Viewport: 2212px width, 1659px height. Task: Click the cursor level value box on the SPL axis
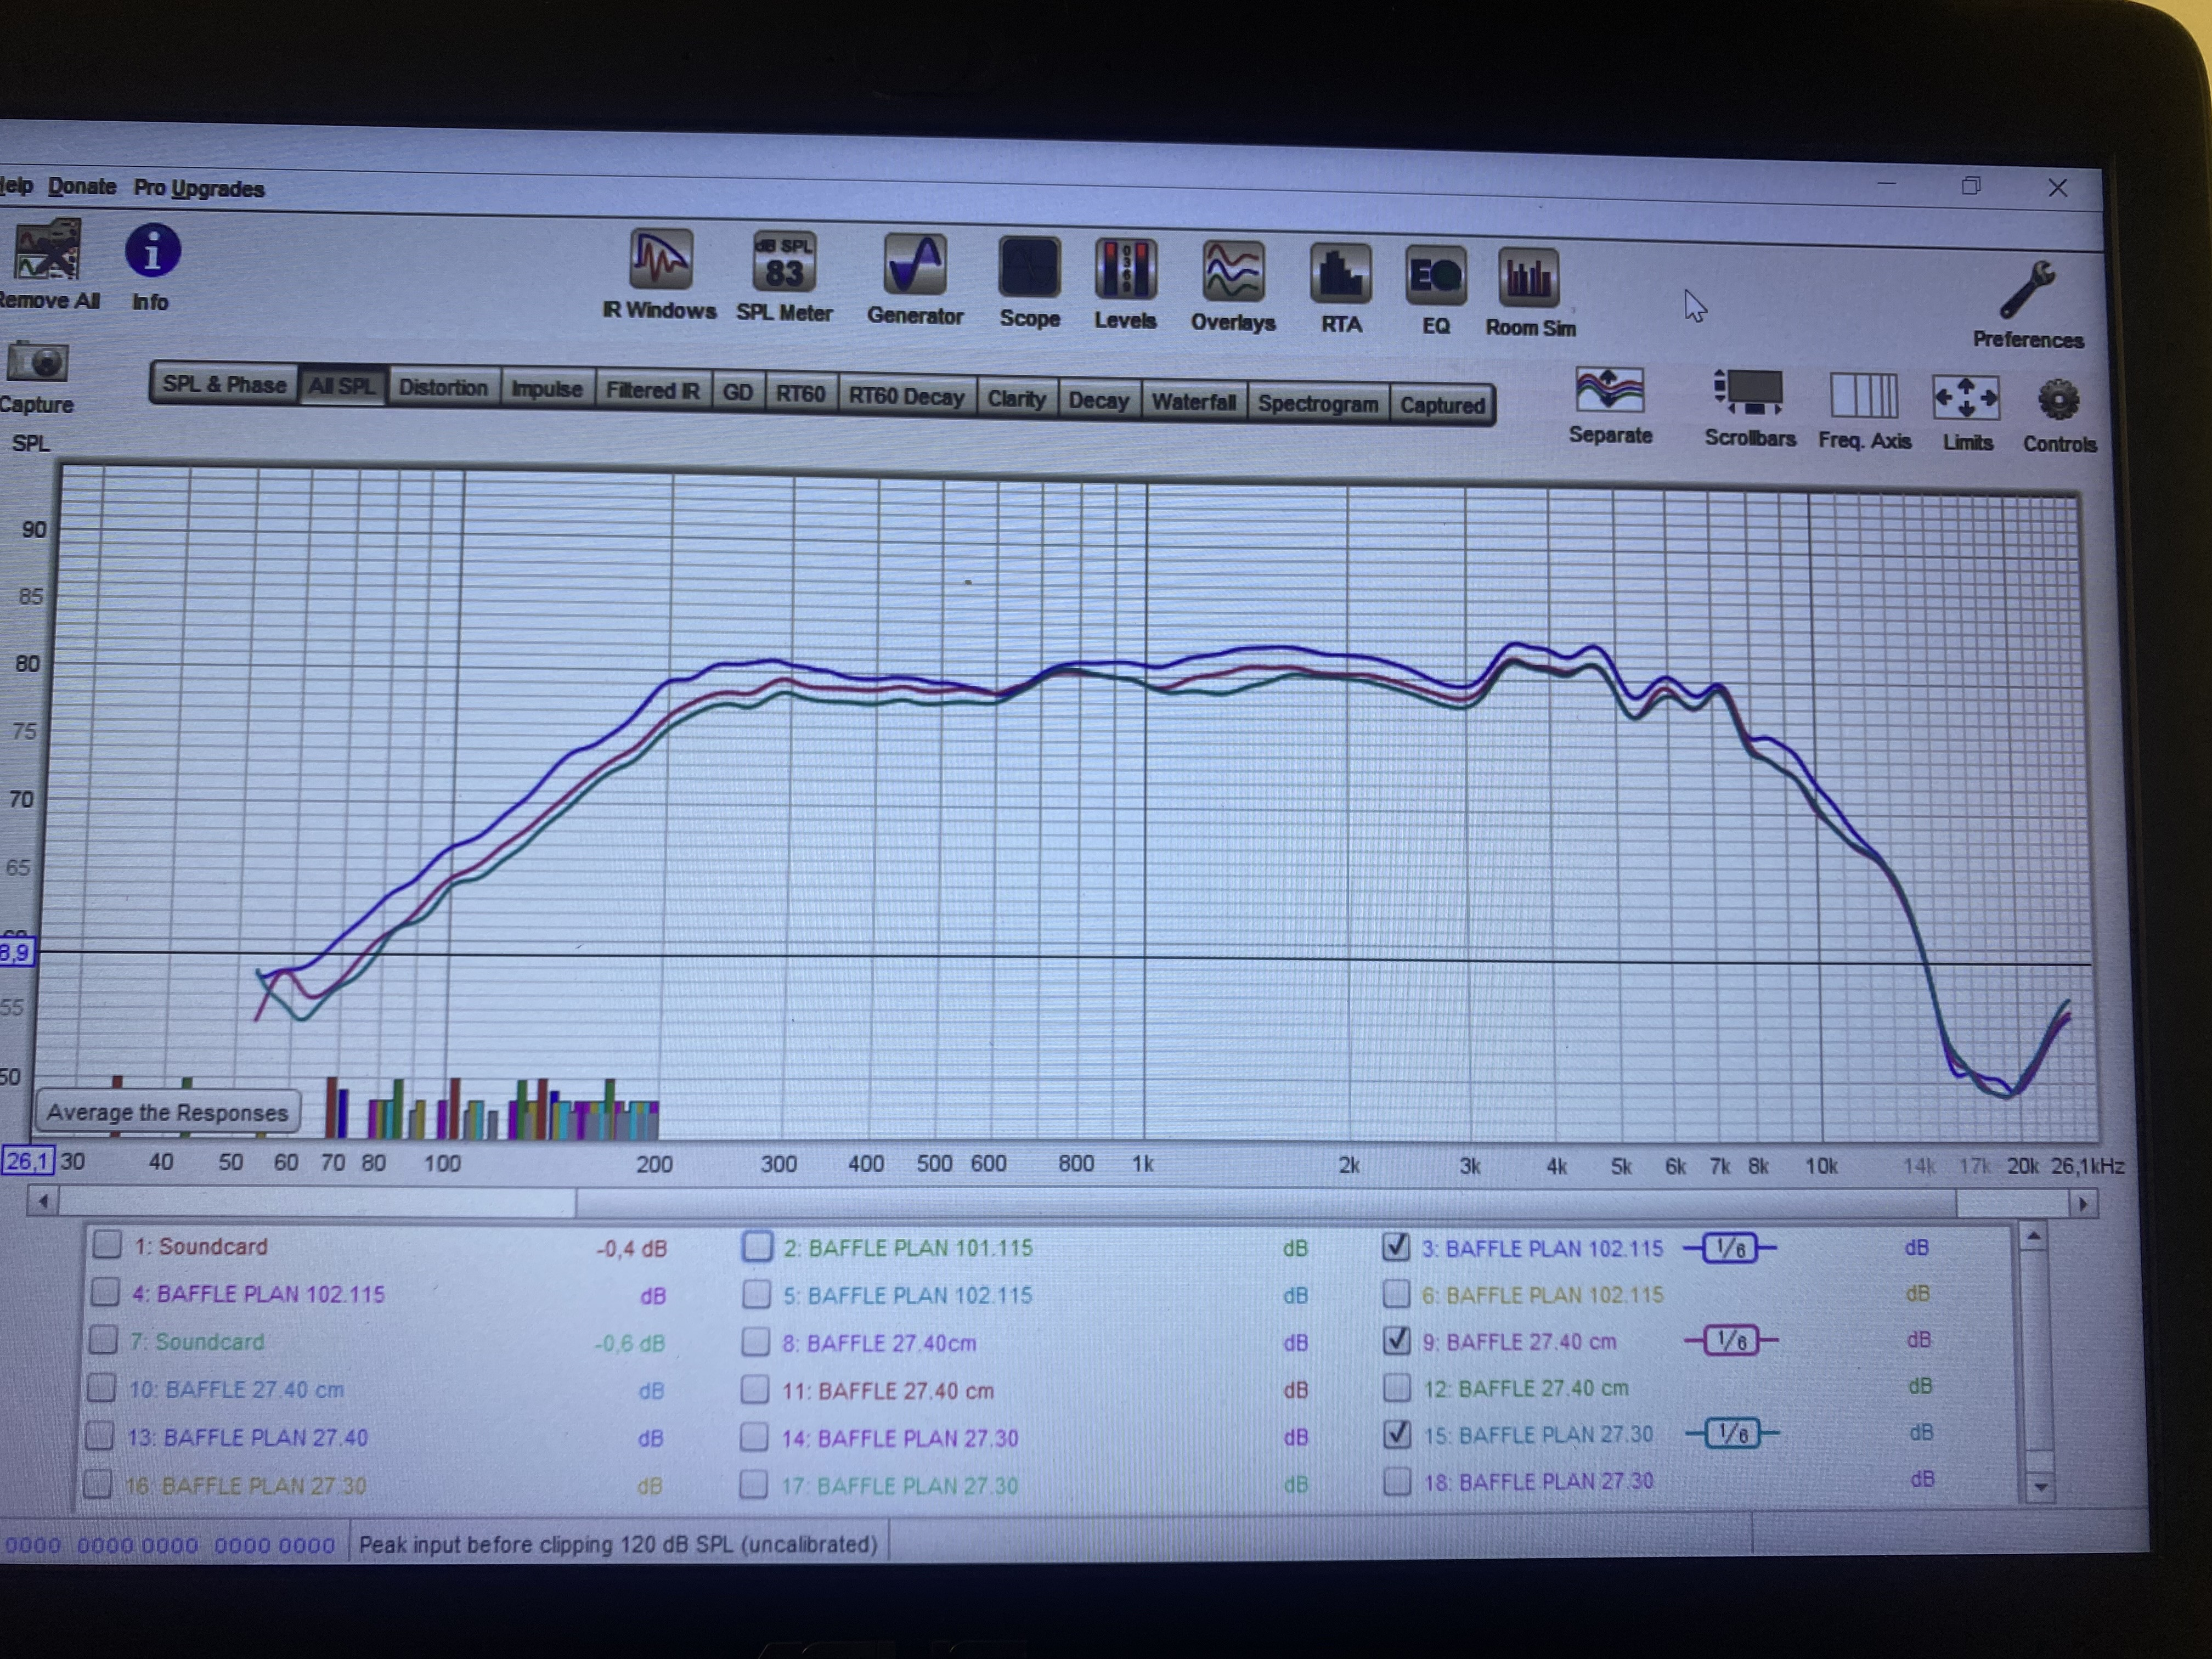tap(16, 951)
